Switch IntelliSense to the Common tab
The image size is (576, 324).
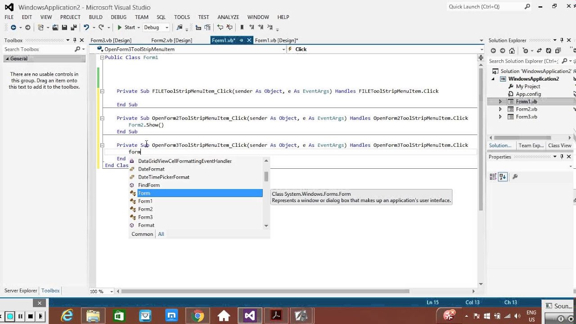coord(142,234)
